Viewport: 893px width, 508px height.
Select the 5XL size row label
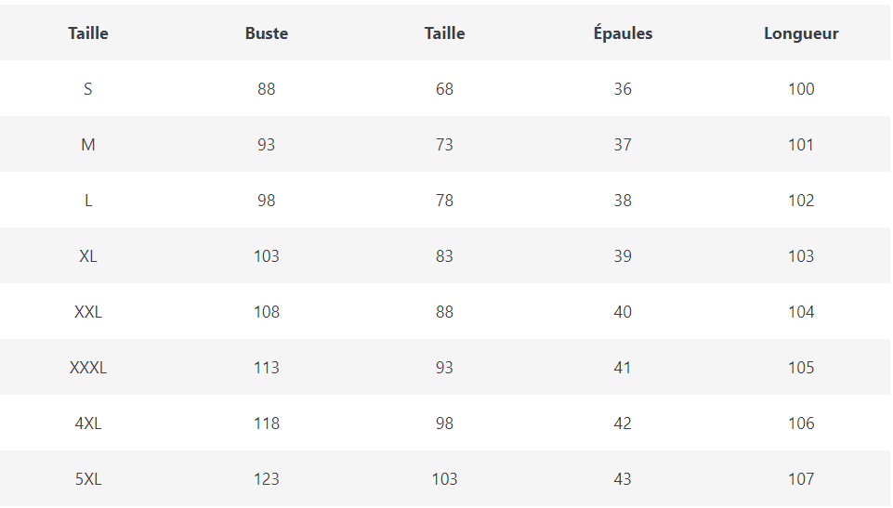[x=88, y=479]
